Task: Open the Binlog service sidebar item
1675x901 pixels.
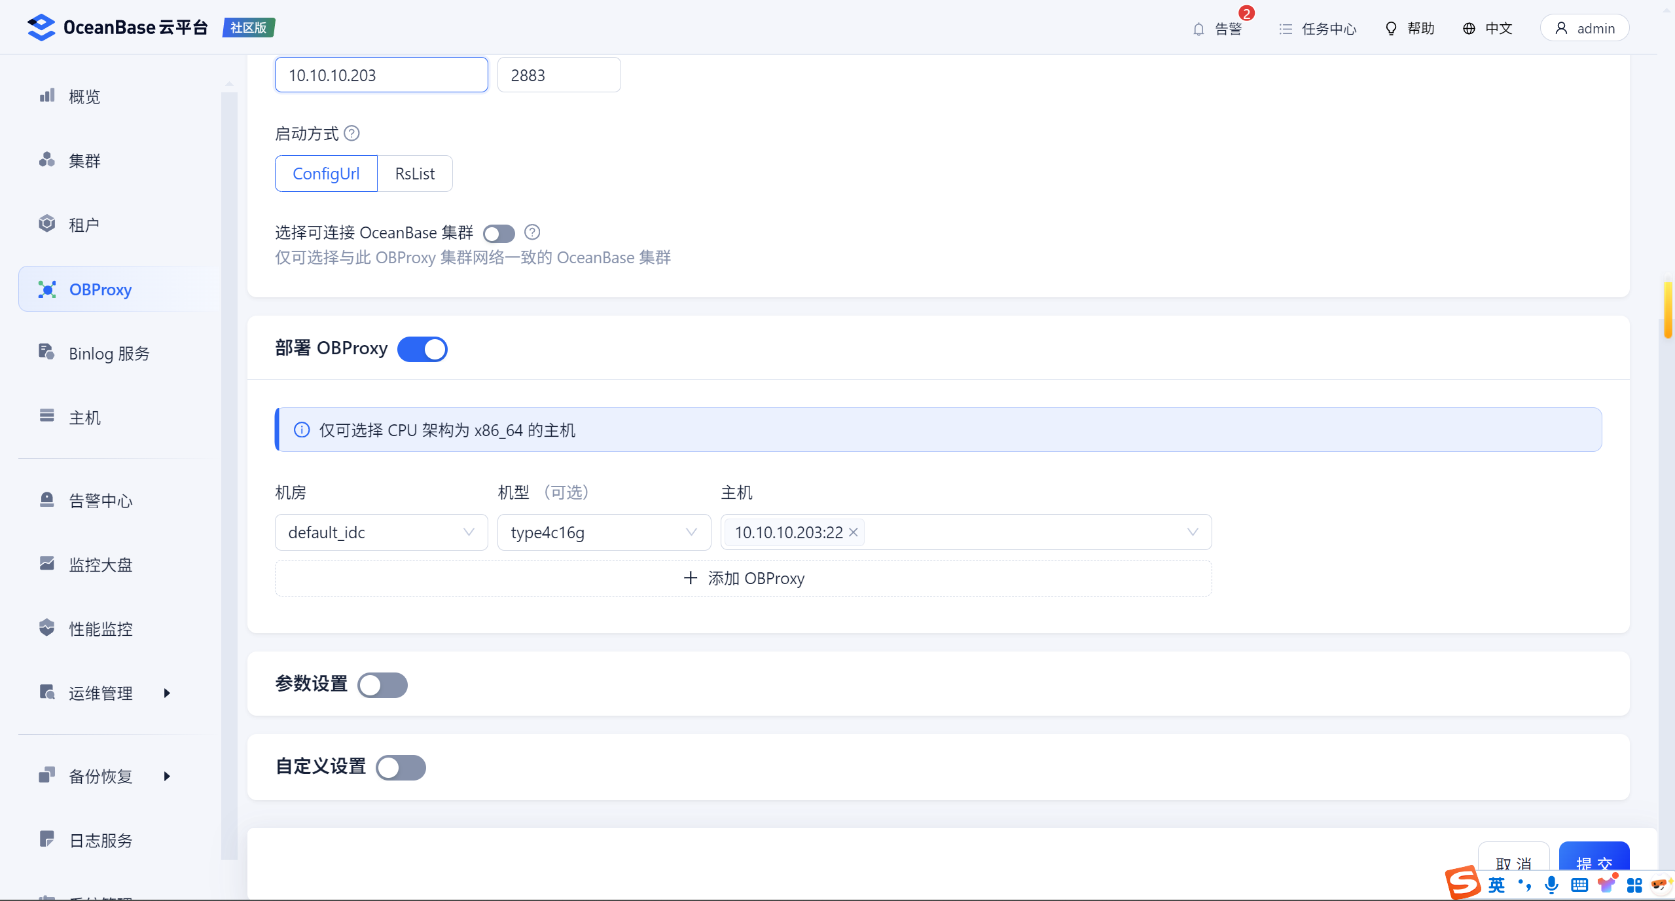Action: click(109, 354)
